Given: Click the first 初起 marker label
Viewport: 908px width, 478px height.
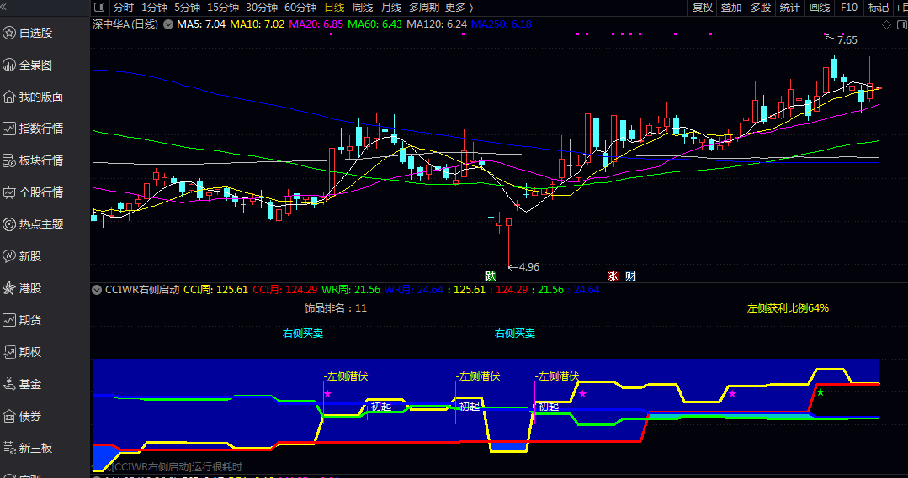Looking at the screenshot, I should (x=380, y=407).
